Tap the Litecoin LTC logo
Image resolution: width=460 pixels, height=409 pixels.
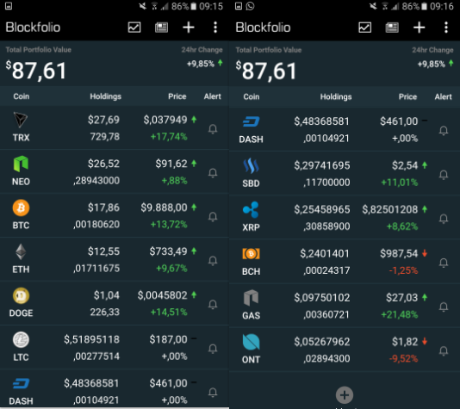click(21, 339)
